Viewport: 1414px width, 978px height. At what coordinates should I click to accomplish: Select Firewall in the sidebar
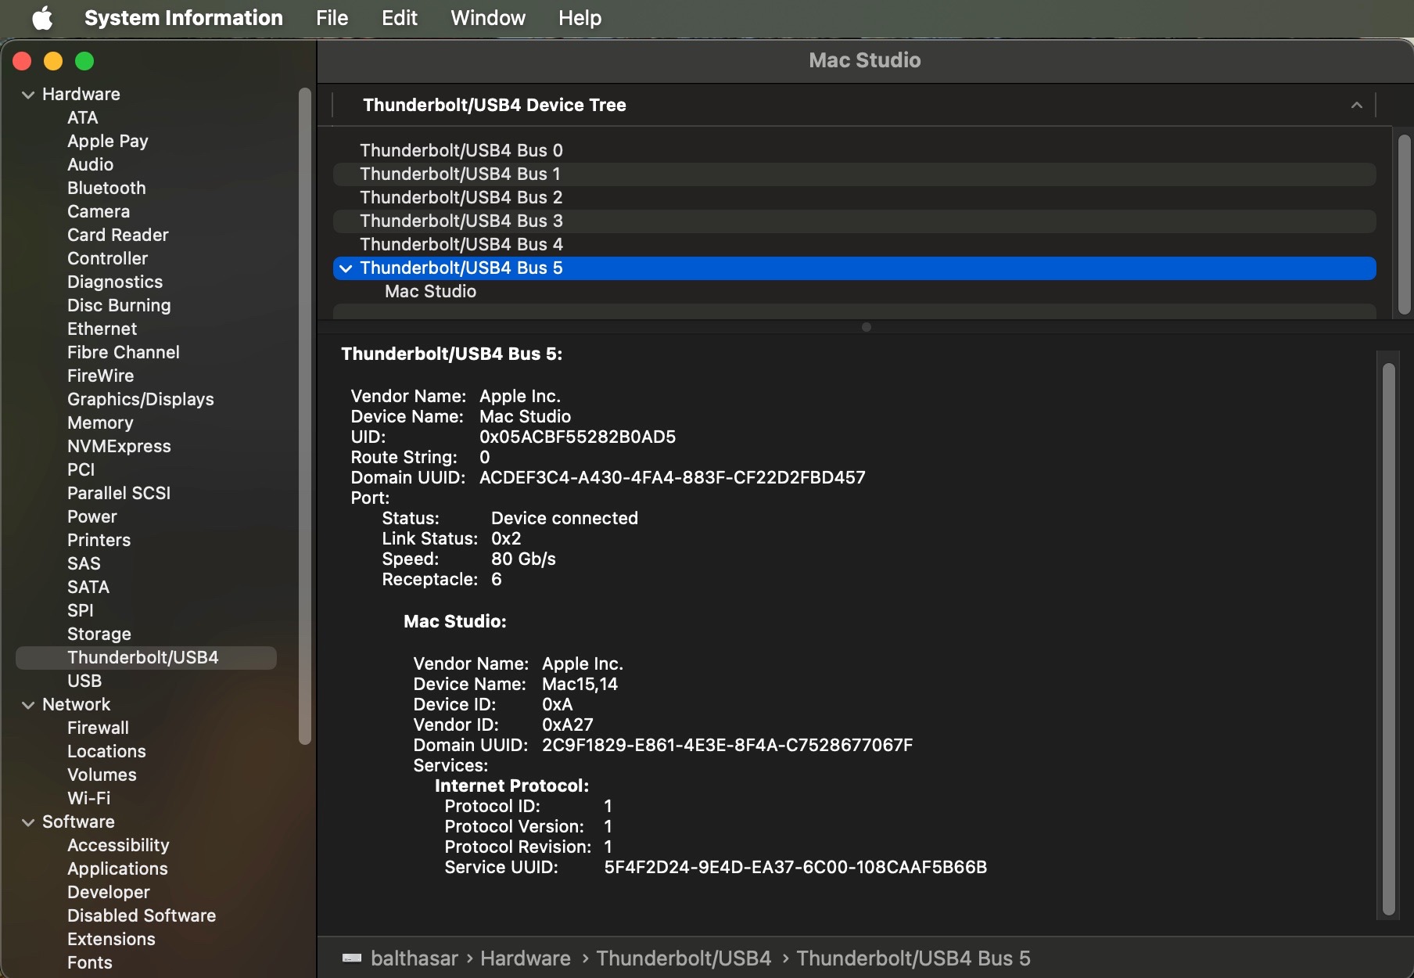(x=98, y=728)
